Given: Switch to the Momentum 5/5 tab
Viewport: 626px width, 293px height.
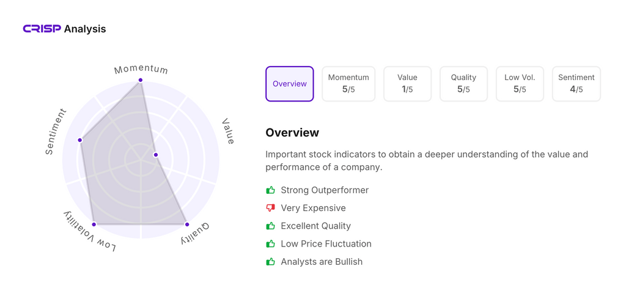Looking at the screenshot, I should click(x=348, y=84).
